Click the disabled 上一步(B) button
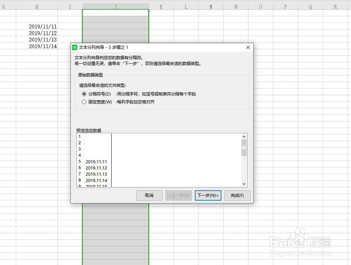This screenshot has height=265, width=351. coord(179,195)
